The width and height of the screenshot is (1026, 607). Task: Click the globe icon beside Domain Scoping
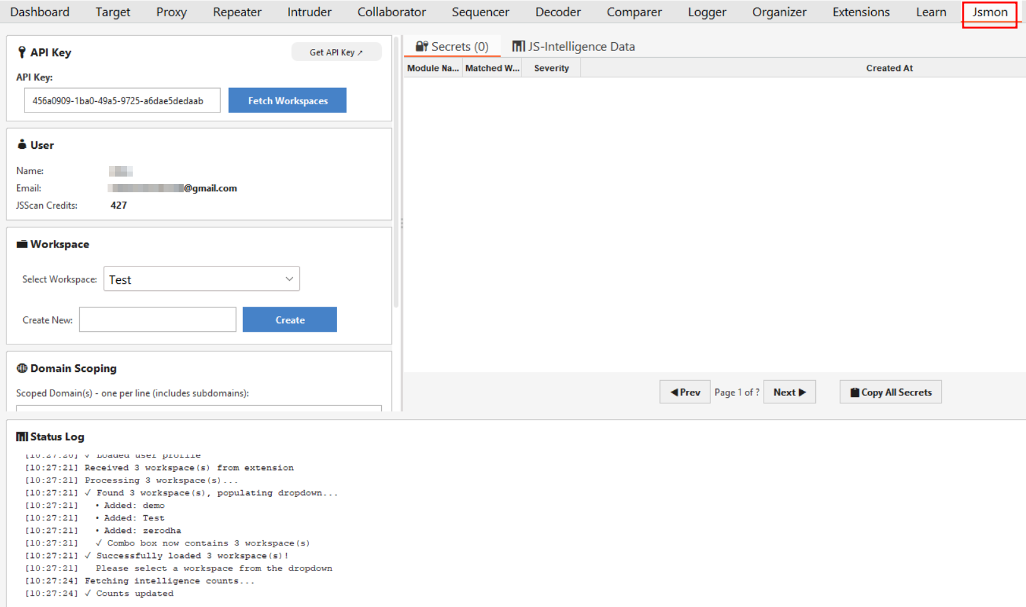pyautogui.click(x=22, y=368)
